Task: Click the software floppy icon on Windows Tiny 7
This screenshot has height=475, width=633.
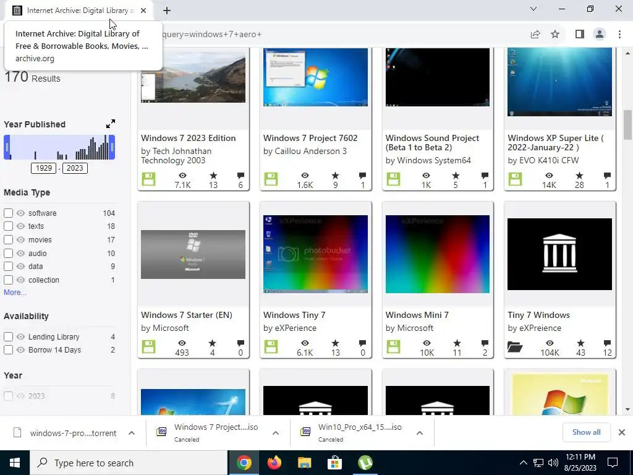Action: click(271, 346)
